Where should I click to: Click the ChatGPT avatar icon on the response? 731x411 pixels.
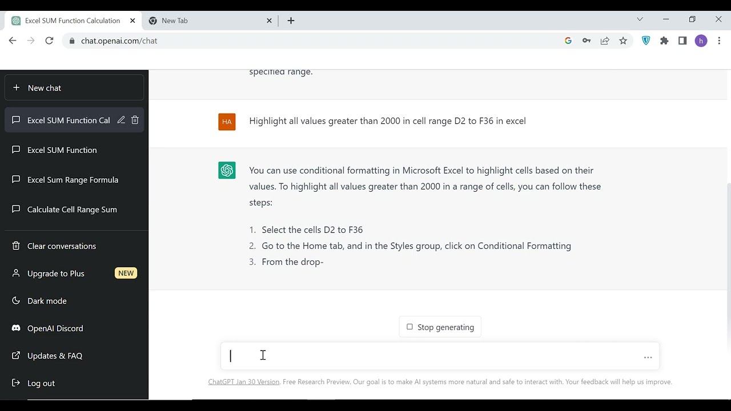(227, 170)
